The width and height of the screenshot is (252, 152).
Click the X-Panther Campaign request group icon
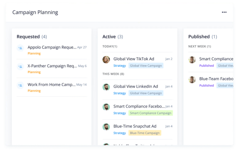(x=20, y=66)
